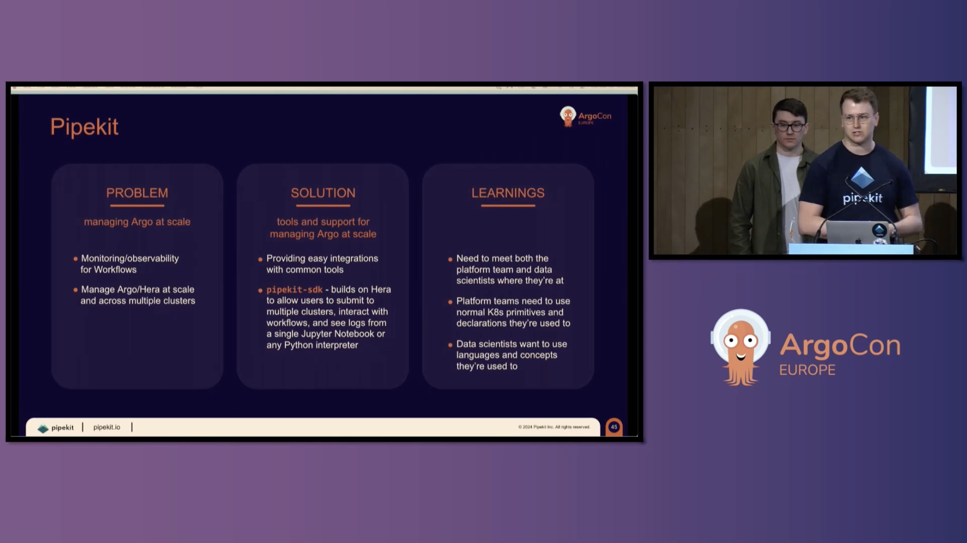
Task: Open the Extensions menu
Action: point(154,87)
